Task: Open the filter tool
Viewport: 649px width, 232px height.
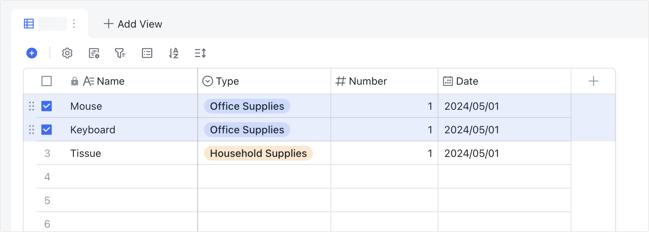Action: 120,53
